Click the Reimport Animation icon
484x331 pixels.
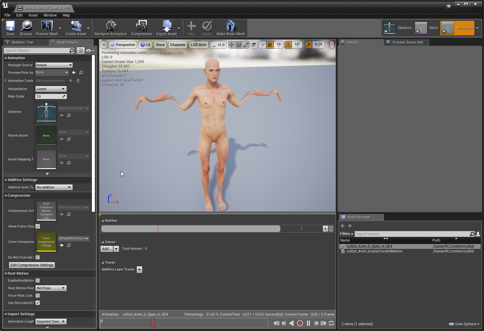pyautogui.click(x=111, y=28)
